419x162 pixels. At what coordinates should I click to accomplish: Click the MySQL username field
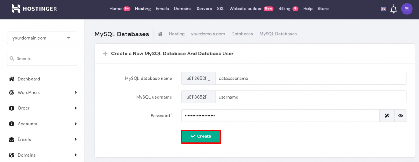(311, 97)
